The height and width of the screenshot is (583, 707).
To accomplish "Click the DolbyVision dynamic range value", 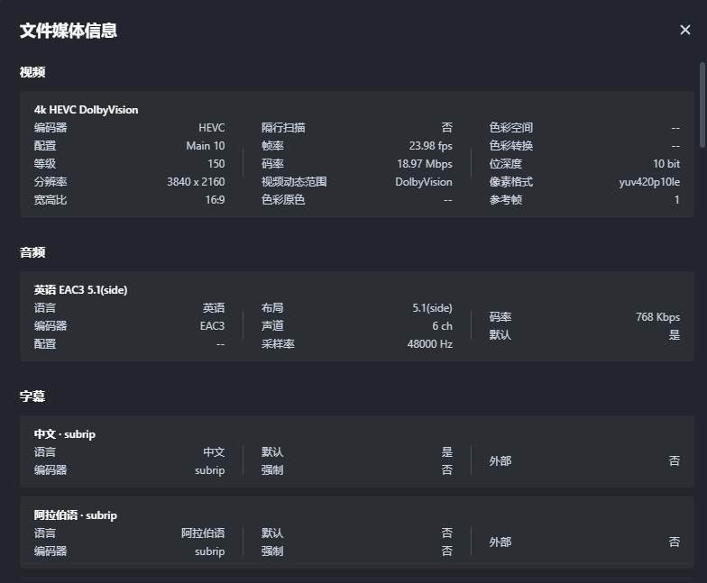I will [424, 182].
